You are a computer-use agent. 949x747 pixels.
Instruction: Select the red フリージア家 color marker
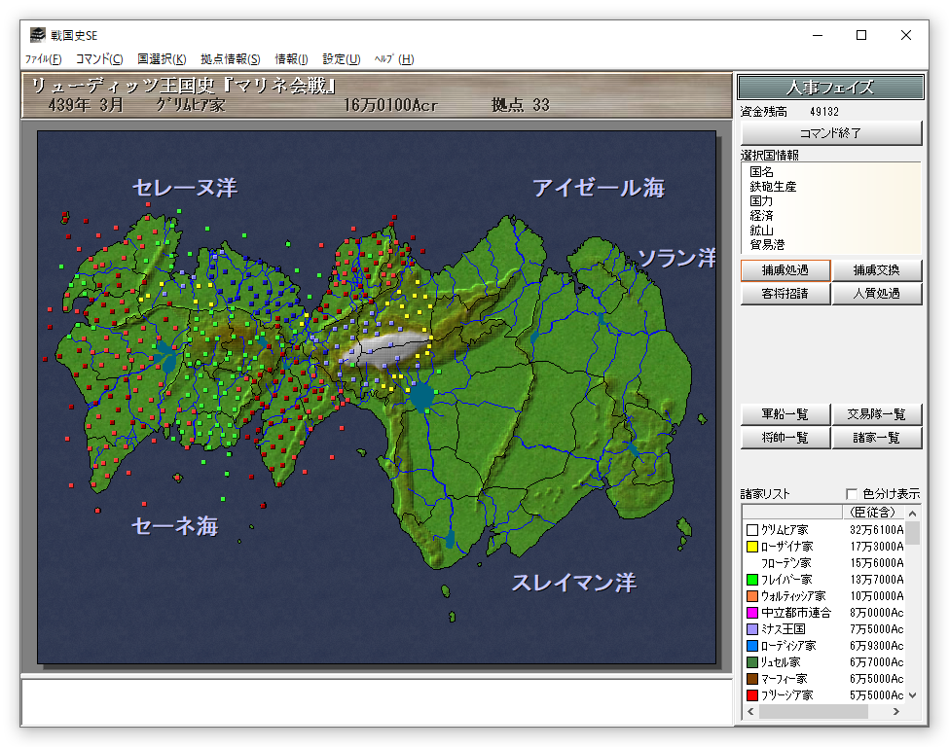(x=752, y=695)
